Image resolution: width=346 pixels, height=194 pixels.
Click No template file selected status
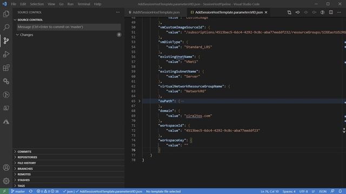(x=163, y=191)
